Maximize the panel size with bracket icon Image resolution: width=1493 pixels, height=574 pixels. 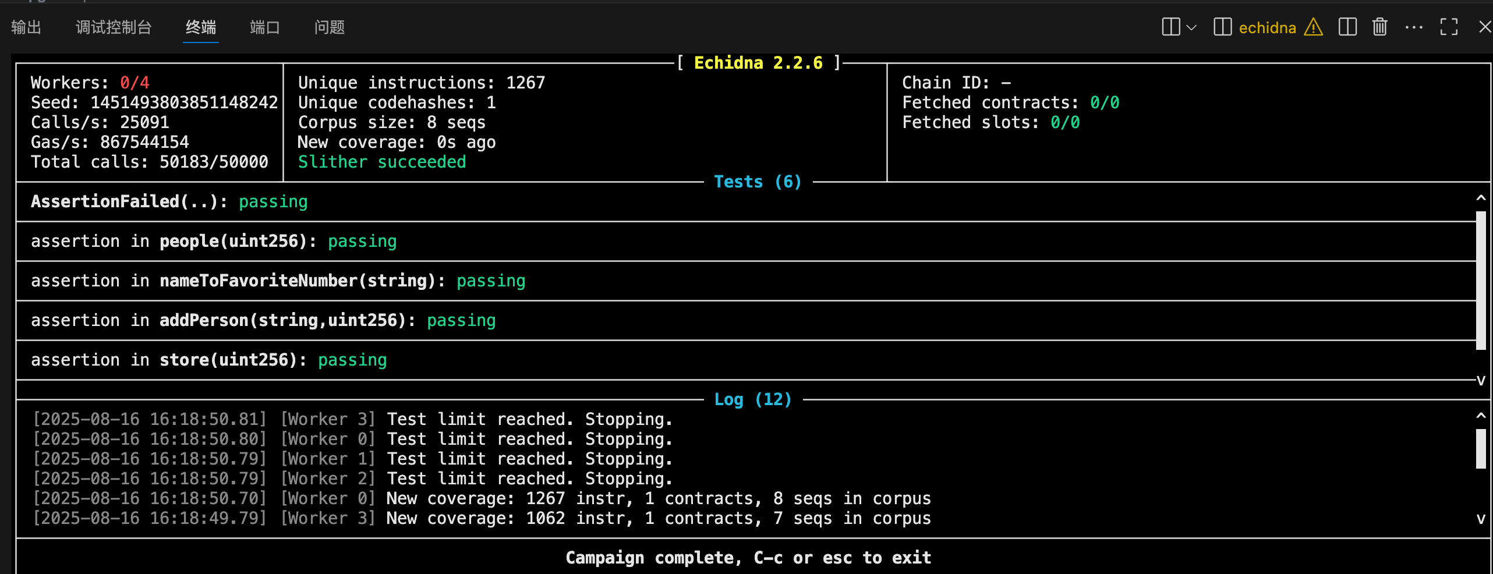1449,27
